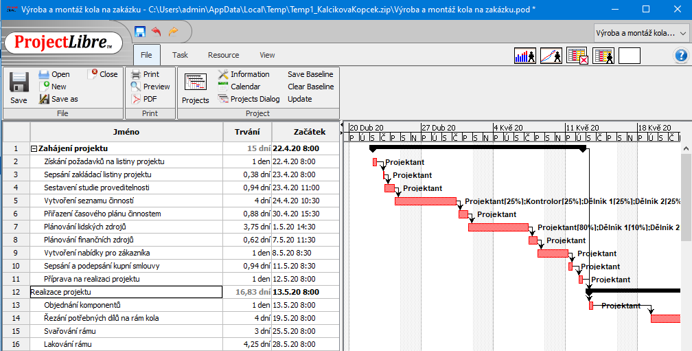692x351 pixels.
Task: Switch to the Task ribbon tab
Action: pyautogui.click(x=180, y=55)
